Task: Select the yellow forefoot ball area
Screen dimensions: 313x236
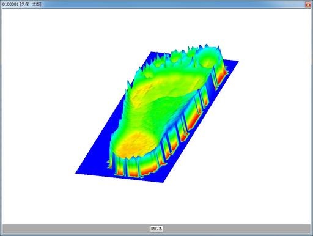Action: click(142, 90)
